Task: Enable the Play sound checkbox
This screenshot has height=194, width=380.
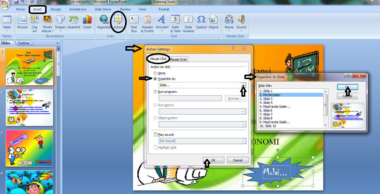Action: pos(155,135)
